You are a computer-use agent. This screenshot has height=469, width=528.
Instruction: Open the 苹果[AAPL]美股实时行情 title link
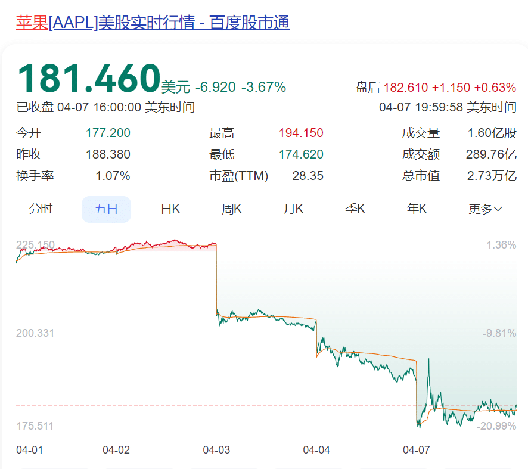(x=153, y=23)
